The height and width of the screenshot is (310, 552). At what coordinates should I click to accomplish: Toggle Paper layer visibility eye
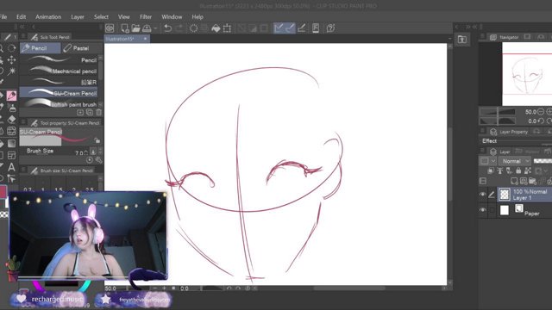[483, 210]
